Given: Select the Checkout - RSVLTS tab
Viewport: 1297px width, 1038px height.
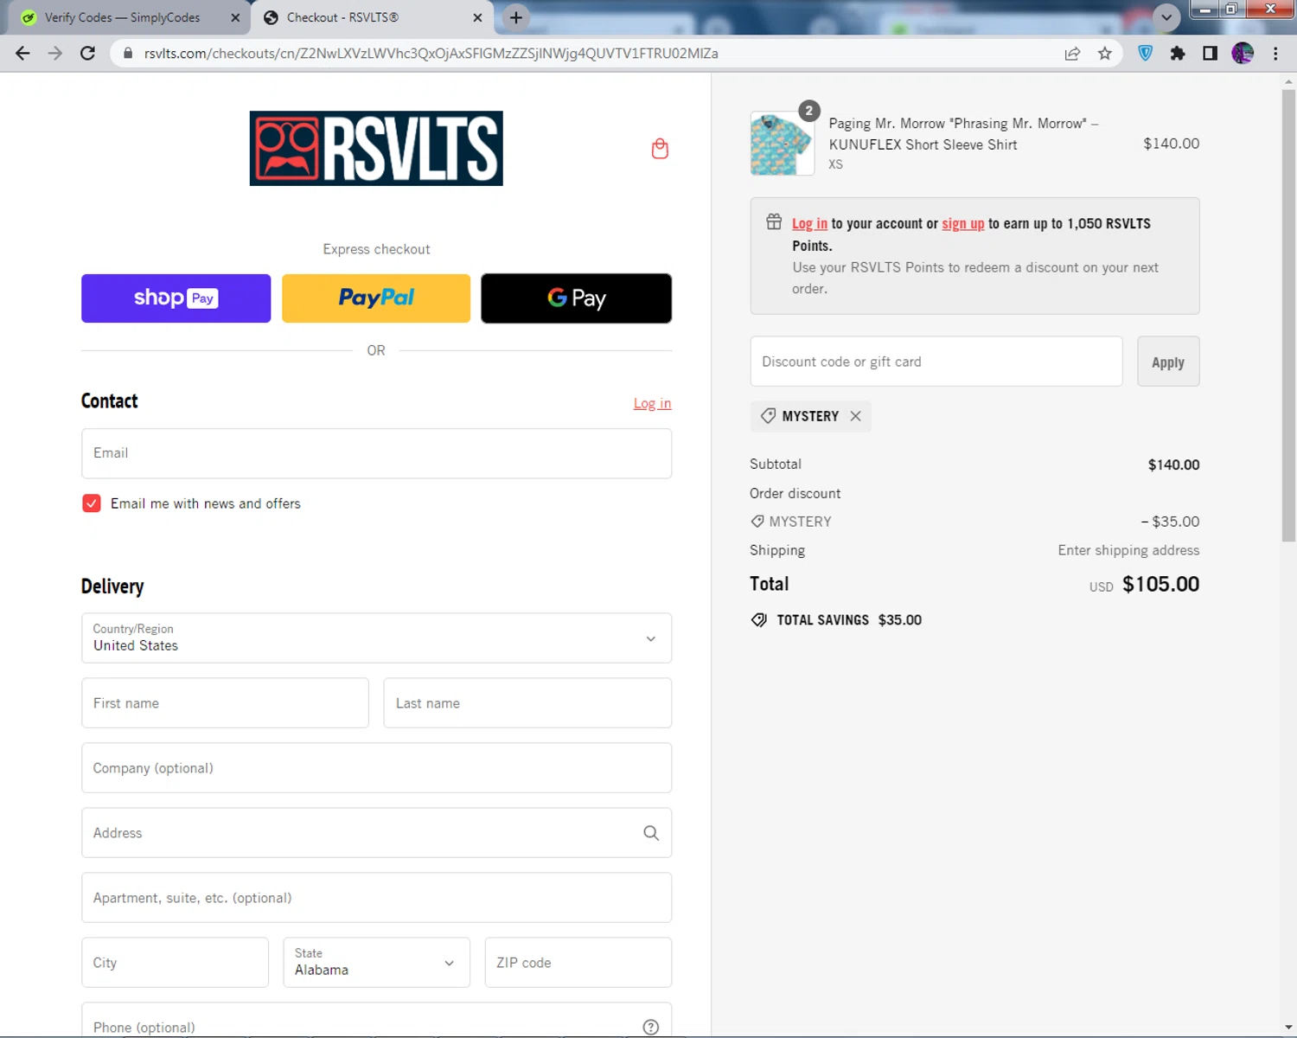Looking at the screenshot, I should [373, 17].
